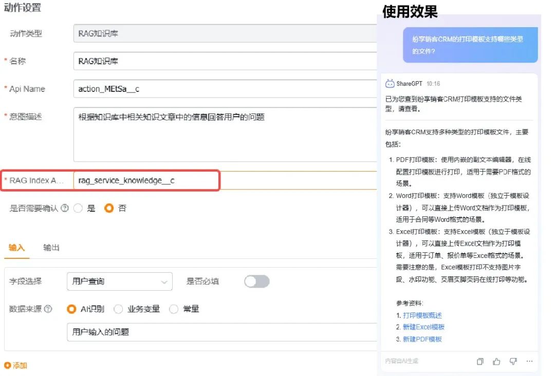
Task: Open the 新建Excel模板 reference link
Action: pyautogui.click(x=423, y=327)
